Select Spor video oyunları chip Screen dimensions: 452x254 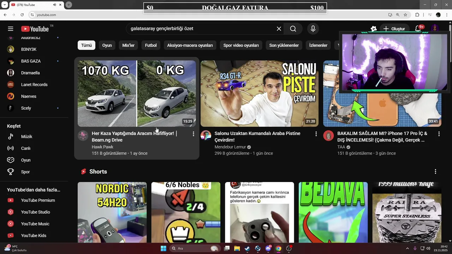tap(241, 45)
